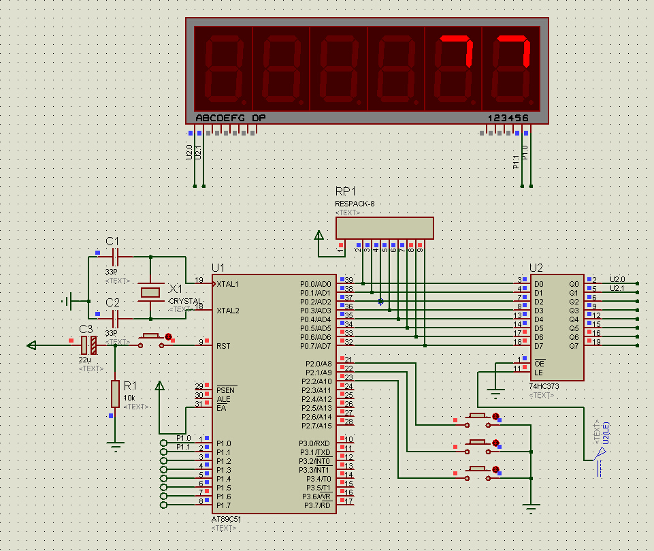This screenshot has width=654, height=551.
Task: Click the 'Q7' pin label on U2
Action: [x=574, y=346]
